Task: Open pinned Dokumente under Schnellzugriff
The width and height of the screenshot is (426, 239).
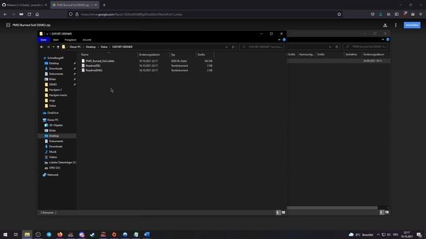Action: tap(56, 74)
